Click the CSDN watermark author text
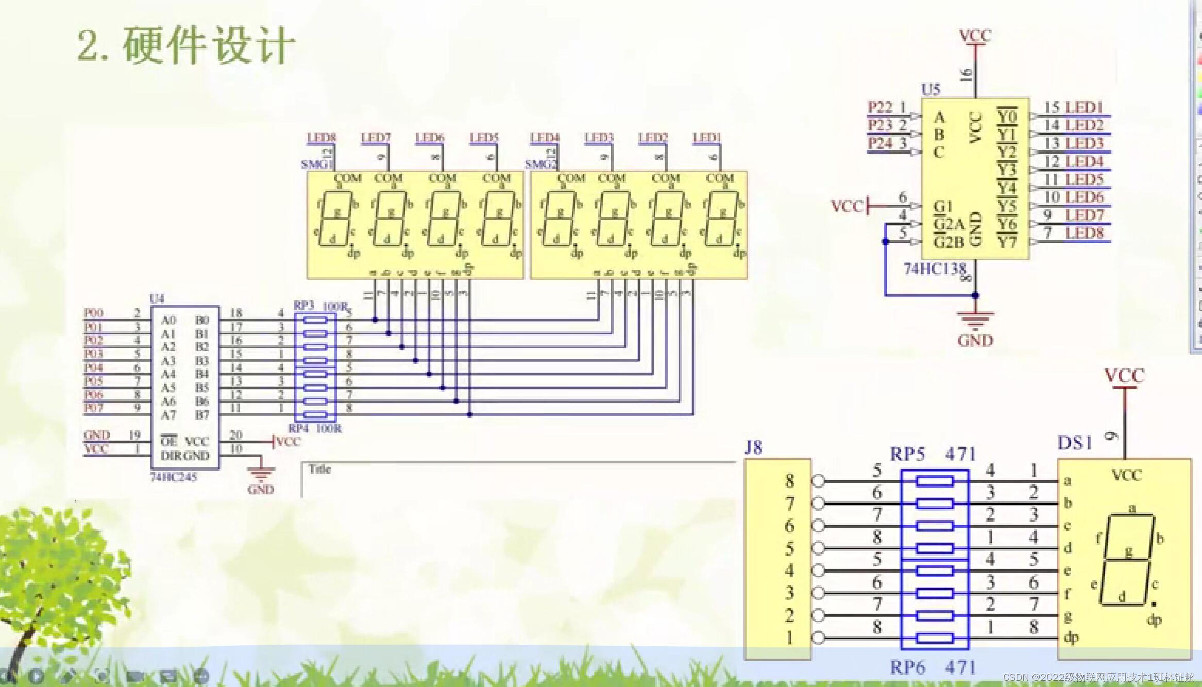 1098,677
